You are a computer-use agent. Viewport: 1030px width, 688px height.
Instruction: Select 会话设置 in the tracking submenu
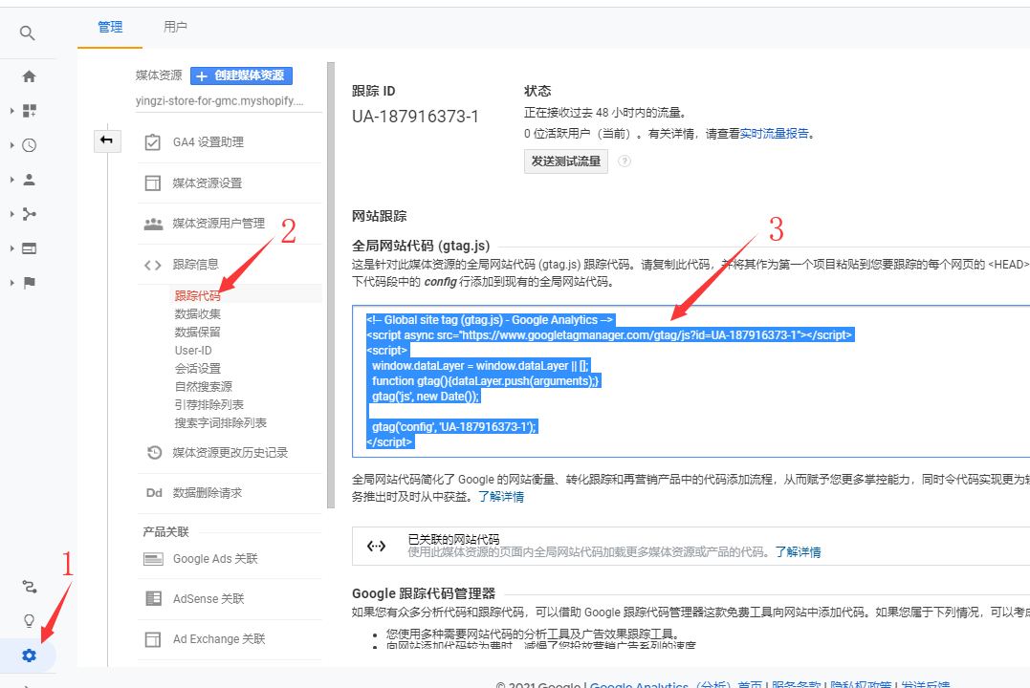coord(198,368)
